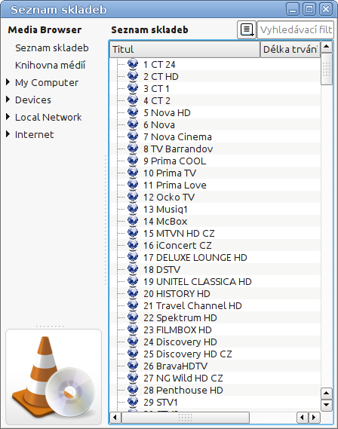Open Knihovna médií in sidebar
Viewport: 338px width, 429px height.
click(x=51, y=66)
